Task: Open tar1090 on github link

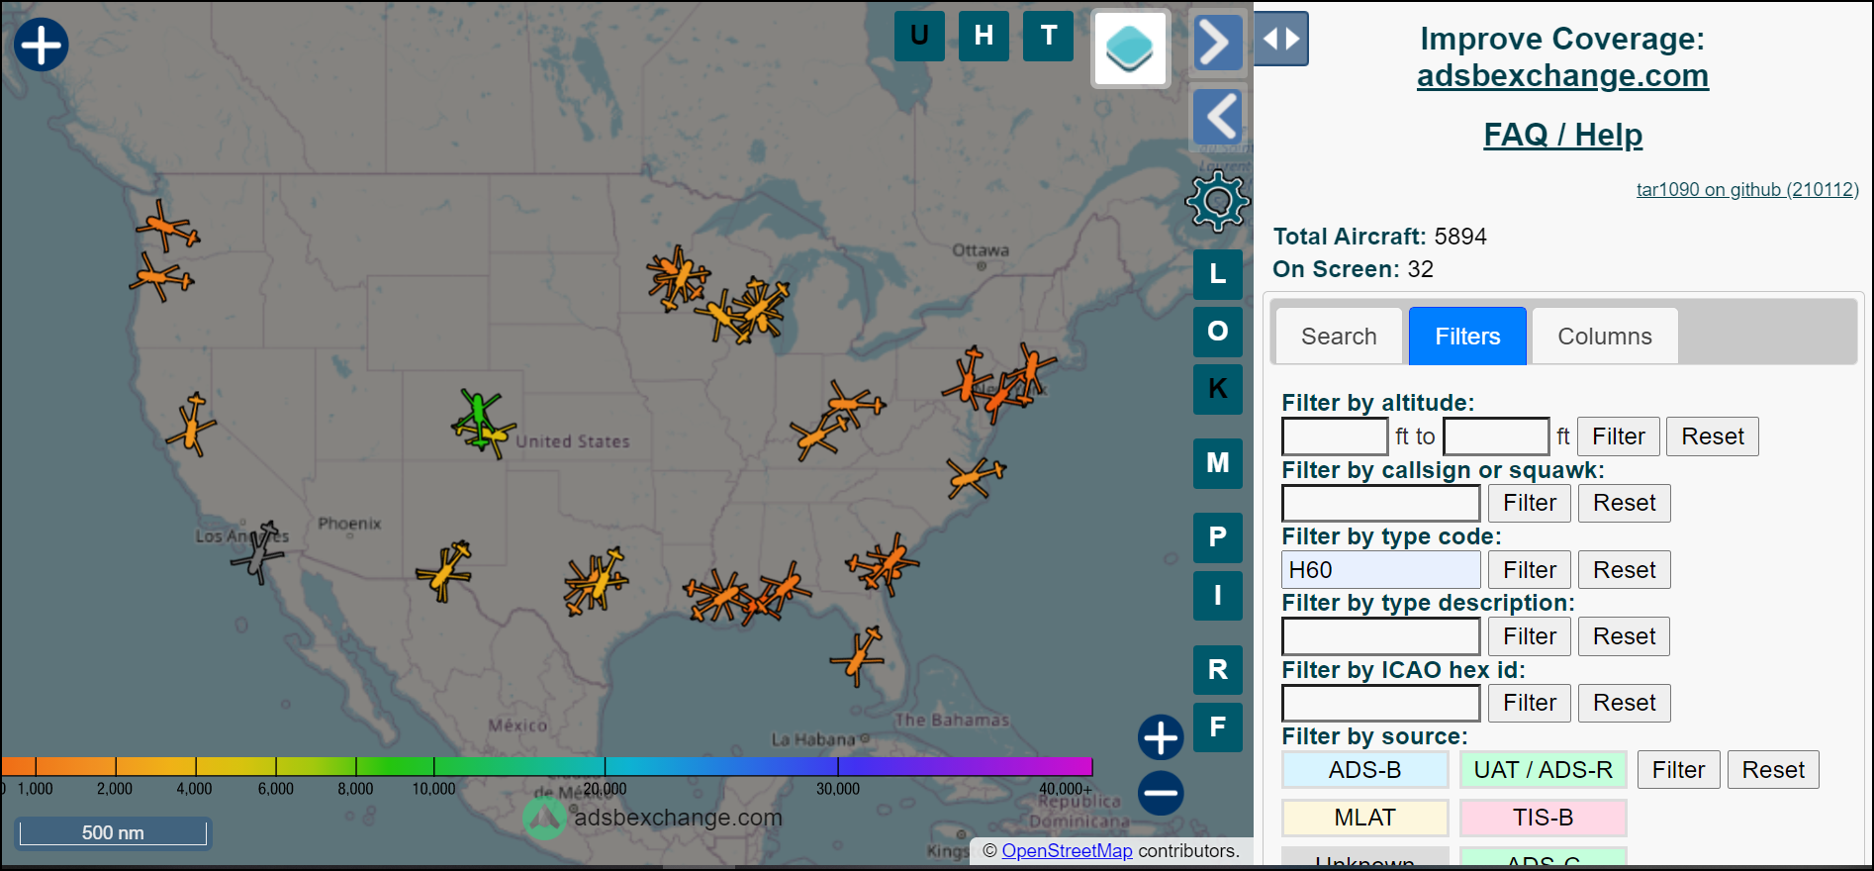Action: coord(1747,189)
